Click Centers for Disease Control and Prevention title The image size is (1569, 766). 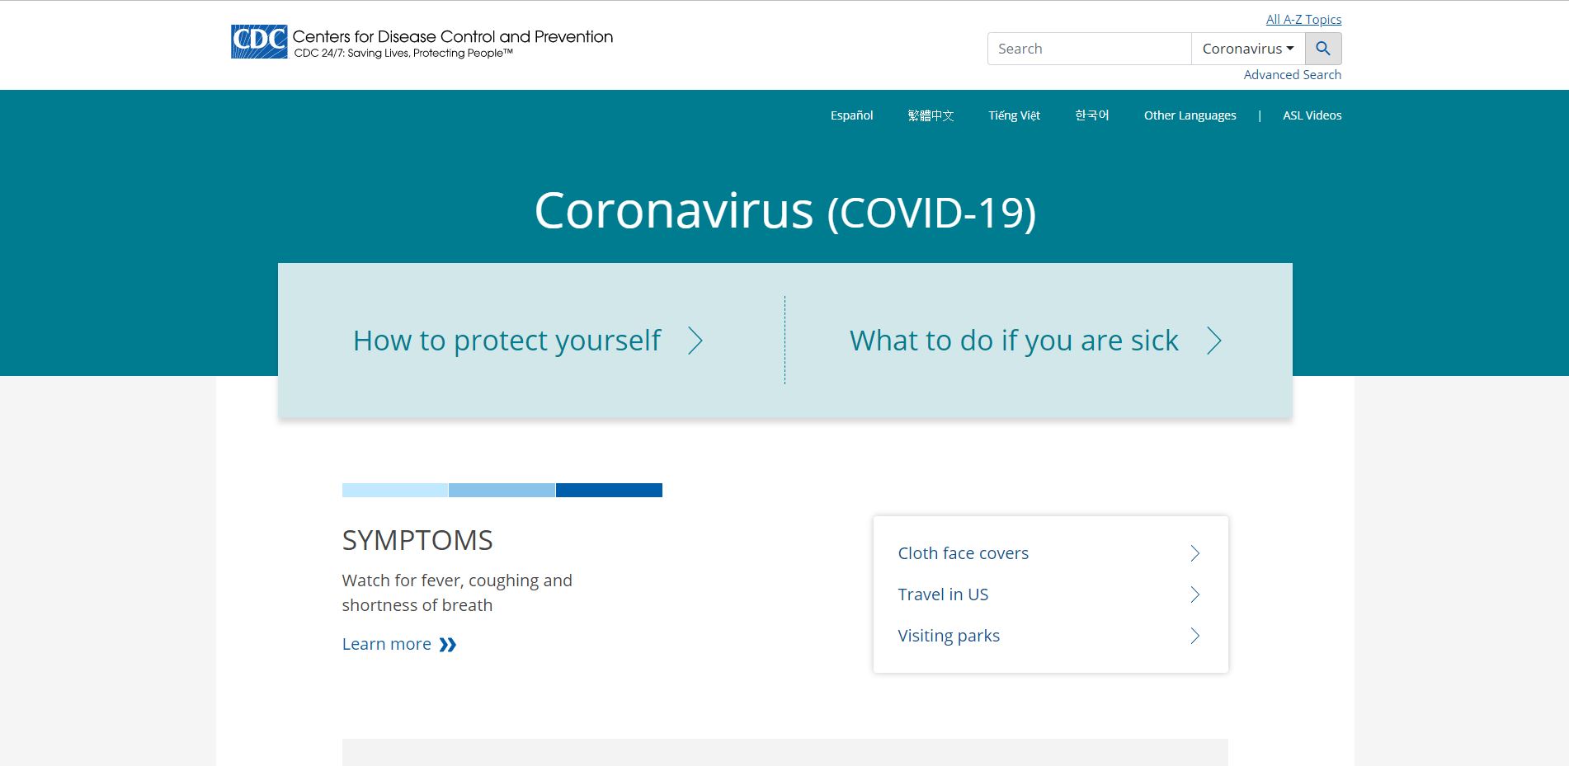[453, 36]
